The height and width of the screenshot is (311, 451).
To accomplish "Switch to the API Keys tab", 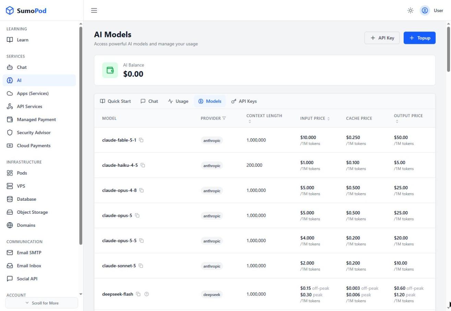I will click(x=244, y=101).
